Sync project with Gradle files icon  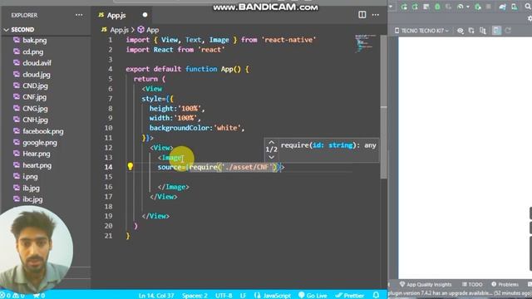[503, 7]
